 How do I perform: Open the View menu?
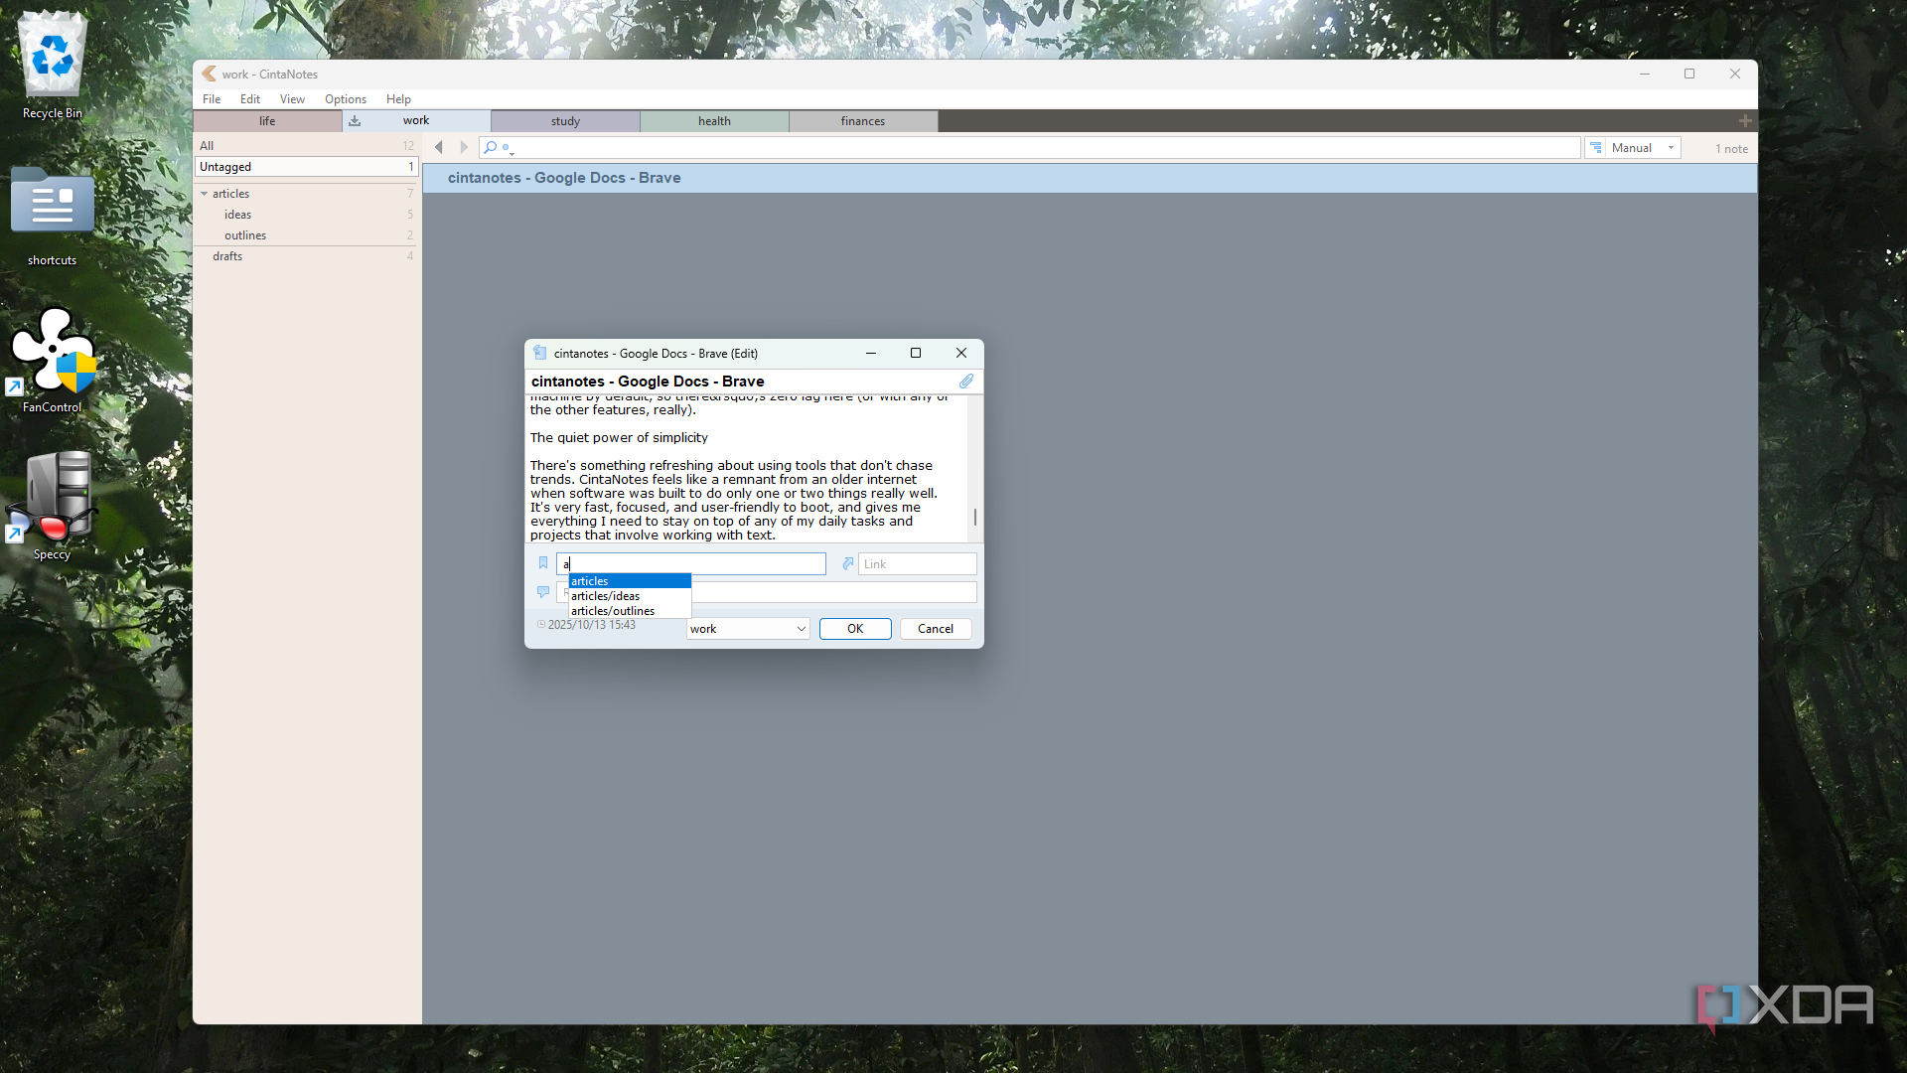point(292,99)
